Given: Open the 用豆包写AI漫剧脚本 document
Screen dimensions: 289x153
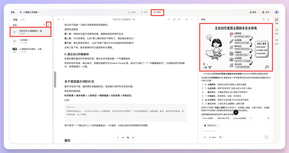Looking at the screenshot, I should point(31,32).
